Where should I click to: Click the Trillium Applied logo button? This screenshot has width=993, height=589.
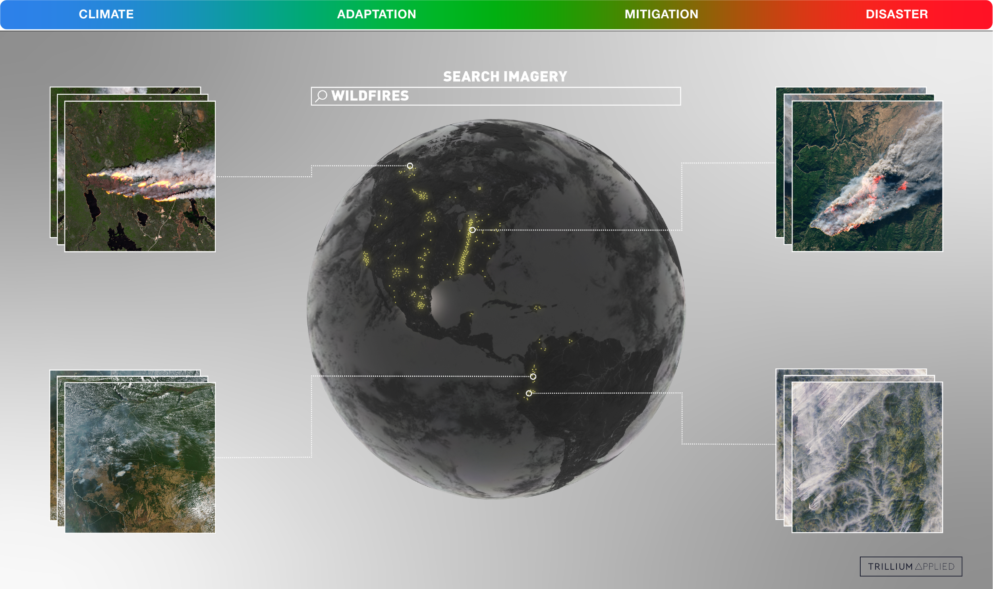click(x=911, y=566)
